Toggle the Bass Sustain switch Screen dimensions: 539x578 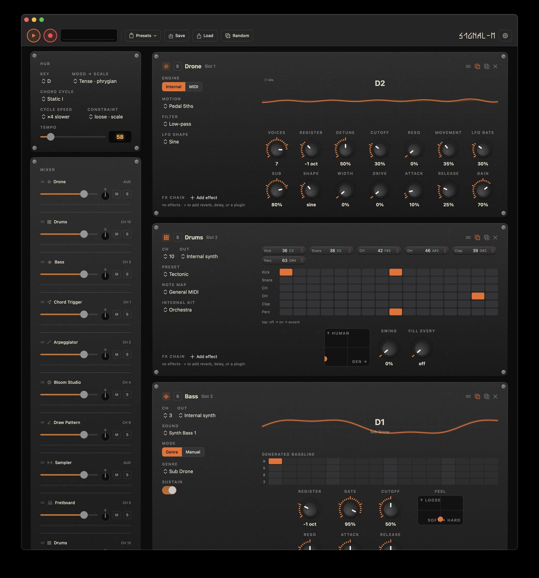click(x=169, y=490)
